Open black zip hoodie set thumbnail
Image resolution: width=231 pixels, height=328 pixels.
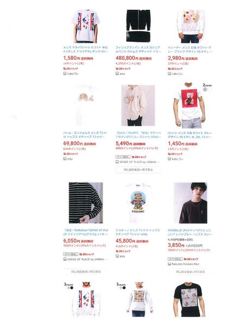point(138,26)
